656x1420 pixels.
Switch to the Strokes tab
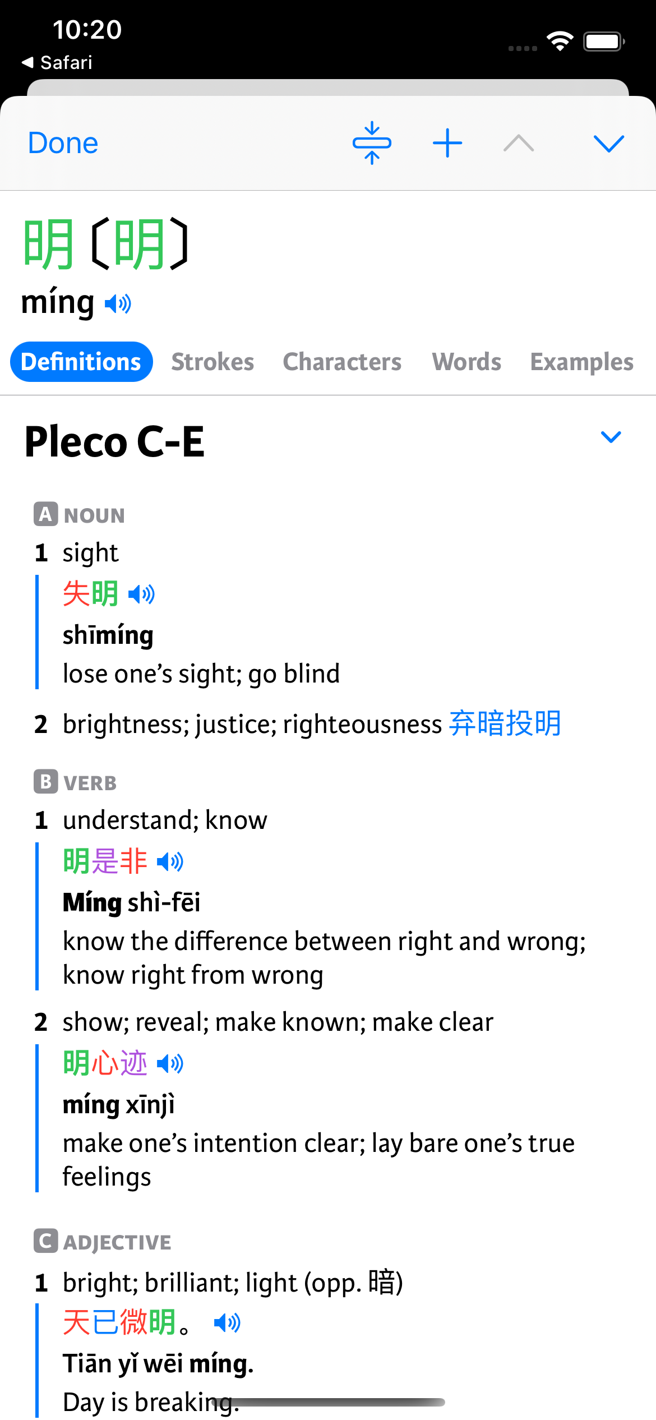(x=212, y=362)
